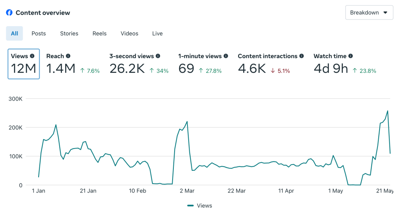399x214 pixels.
Task: Click the chart spike near 2 Mar
Action: [x=187, y=122]
